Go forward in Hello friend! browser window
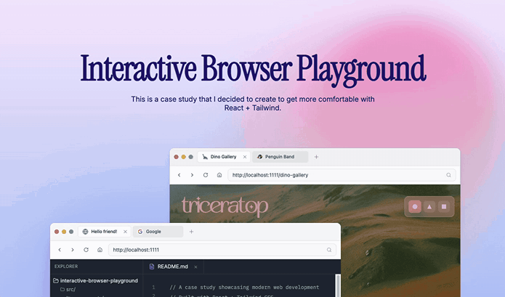 click(x=73, y=250)
